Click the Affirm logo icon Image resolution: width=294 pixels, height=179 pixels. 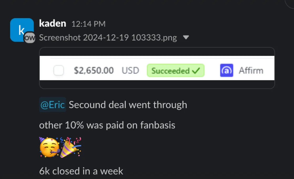(x=226, y=70)
